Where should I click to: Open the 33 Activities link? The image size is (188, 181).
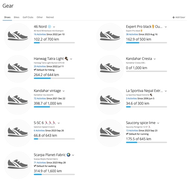pos(40,66)
